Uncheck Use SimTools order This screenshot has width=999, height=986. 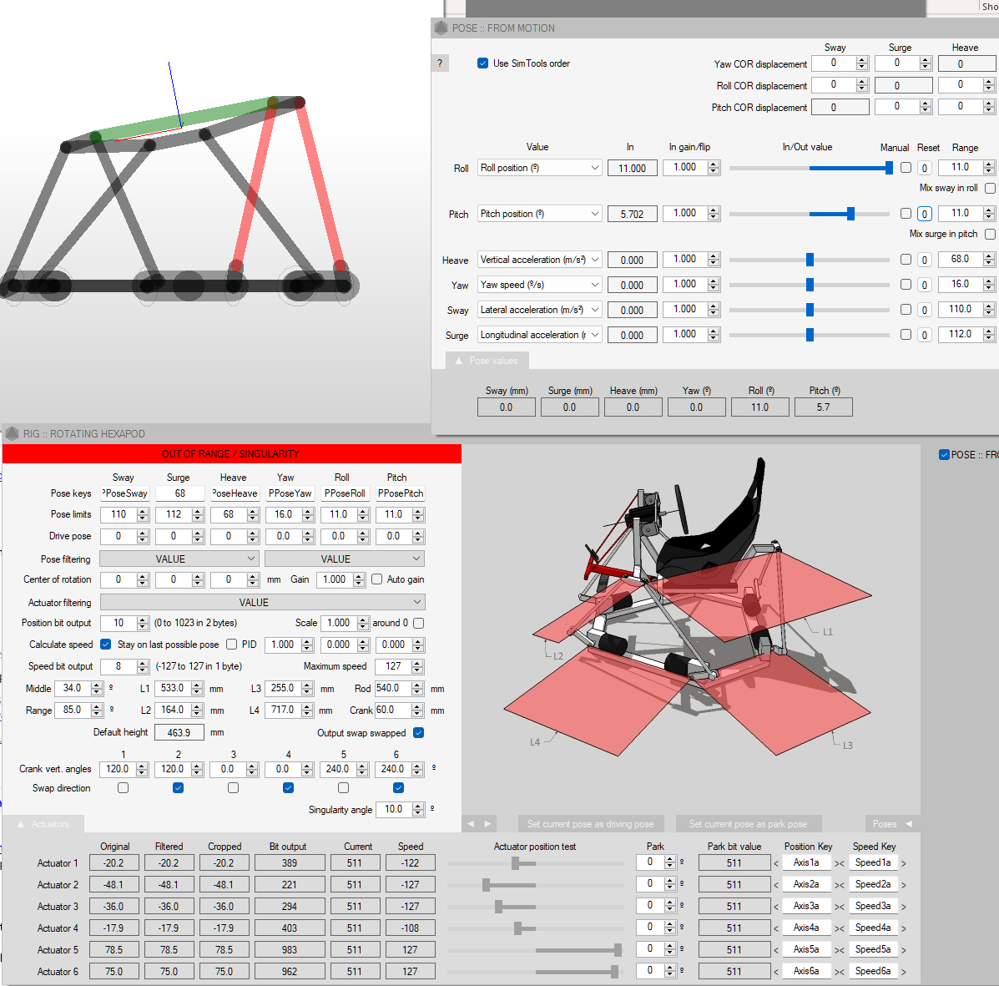482,63
